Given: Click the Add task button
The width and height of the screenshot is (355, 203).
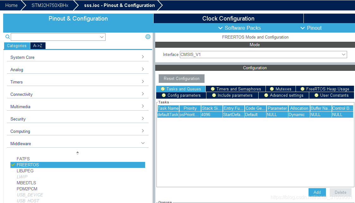Looking at the screenshot, I should tap(317, 192).
